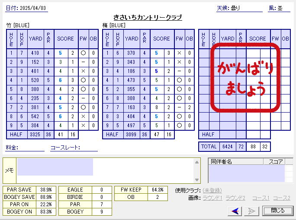
Task: Click the grayed-out next round arrow button
Action: (251, 211)
